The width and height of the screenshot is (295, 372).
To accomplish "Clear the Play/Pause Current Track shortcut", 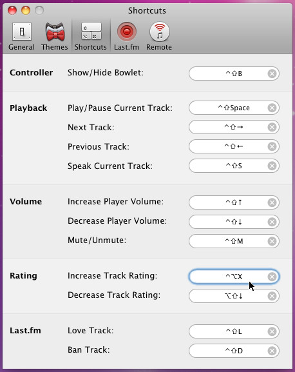I will coord(272,108).
